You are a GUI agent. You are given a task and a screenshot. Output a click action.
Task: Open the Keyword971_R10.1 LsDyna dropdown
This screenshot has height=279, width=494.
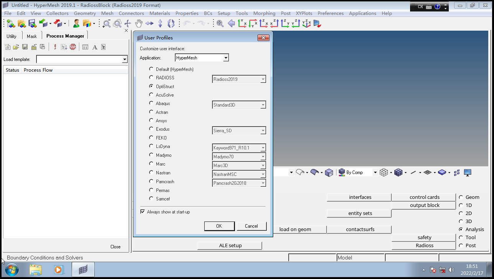263,148
